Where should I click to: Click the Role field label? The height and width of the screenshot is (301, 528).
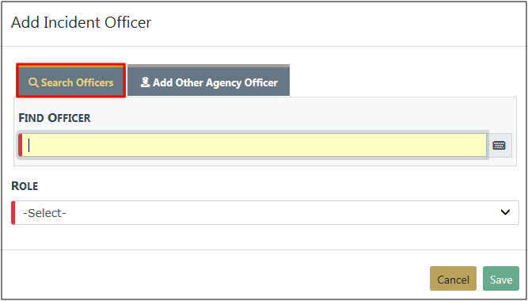[25, 185]
